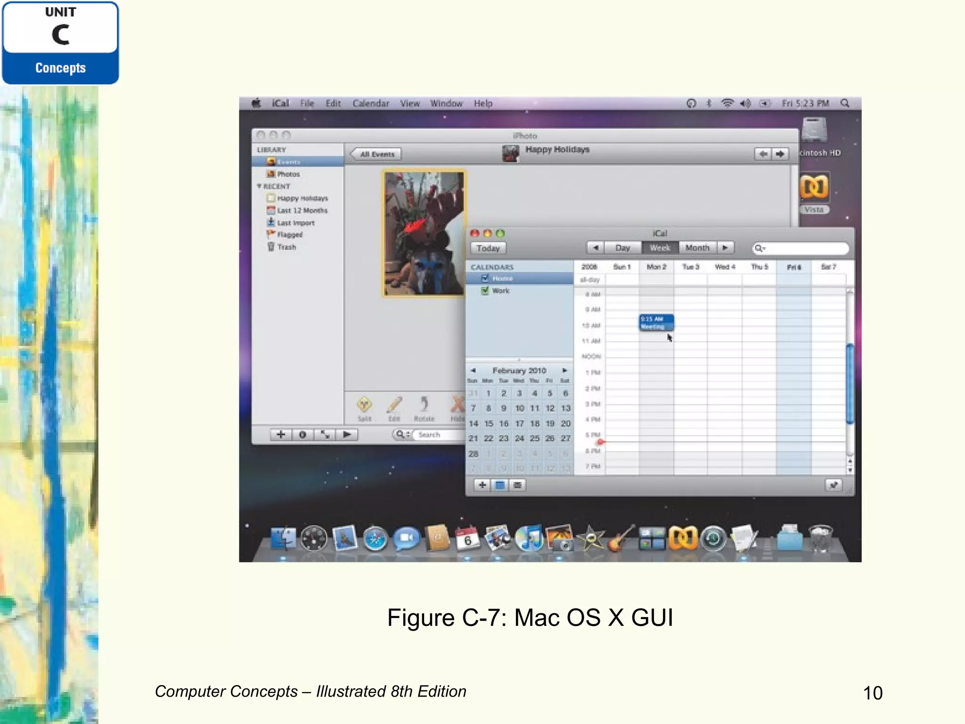Open the View menu
This screenshot has height=724, width=965.
click(x=410, y=103)
